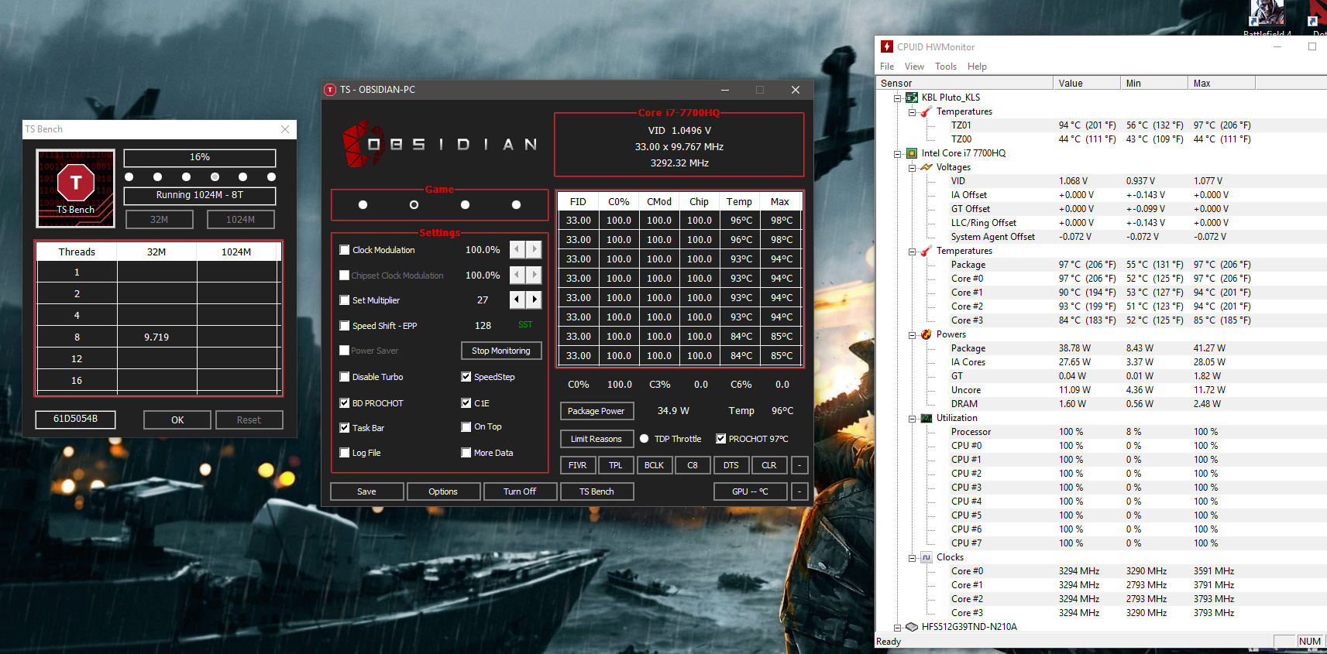Click the GPU -- °C button
This screenshot has height=654, width=1327.
tap(751, 491)
